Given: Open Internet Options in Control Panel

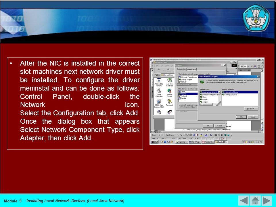Looking at the screenshot, I should tap(170, 93).
